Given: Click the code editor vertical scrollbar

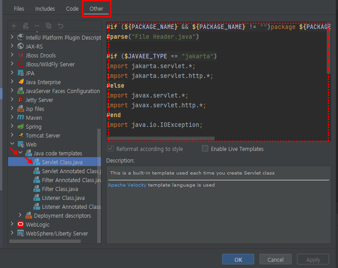Looking at the screenshot, I should 329,48.
